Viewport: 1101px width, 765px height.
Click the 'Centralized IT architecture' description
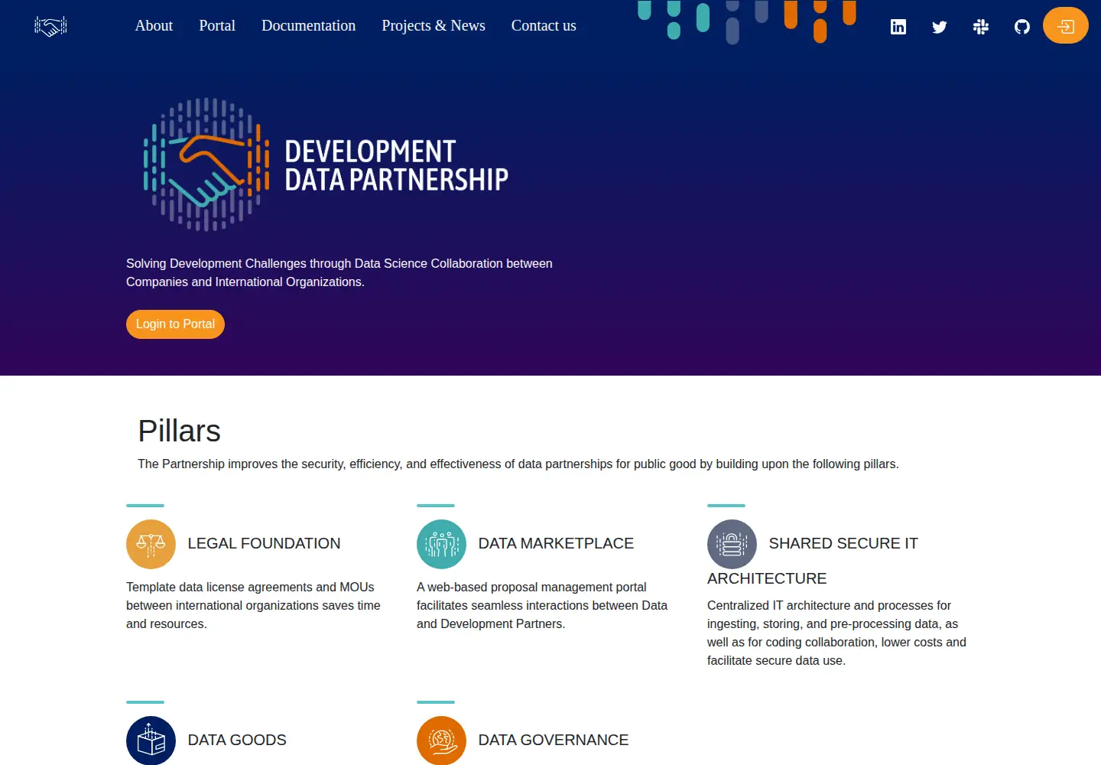(836, 633)
